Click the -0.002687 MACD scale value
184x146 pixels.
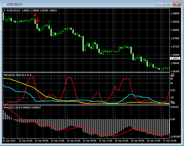pyautogui.click(x=175, y=136)
